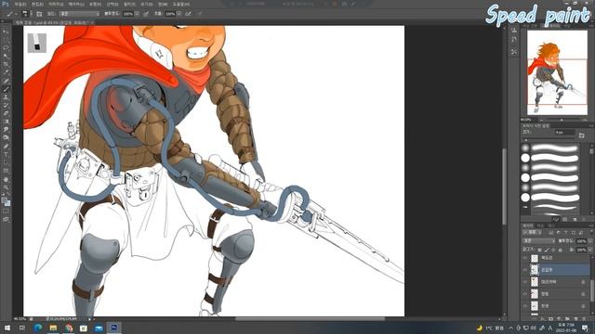The height and width of the screenshot is (334, 595).
Task: Select the Shape tool
Action: [x=6, y=171]
